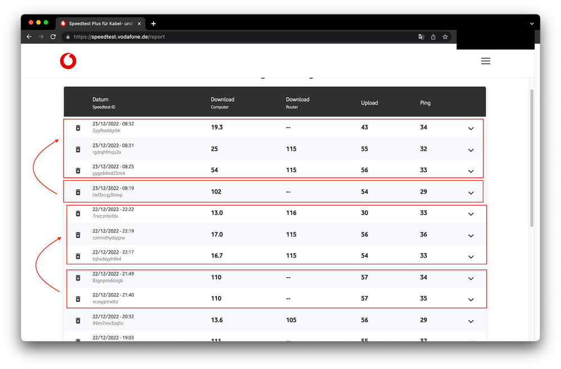This screenshot has height=369, width=561.
Task: Expand details for tqhsdxyyh6k4 test
Action: [x=471, y=256]
